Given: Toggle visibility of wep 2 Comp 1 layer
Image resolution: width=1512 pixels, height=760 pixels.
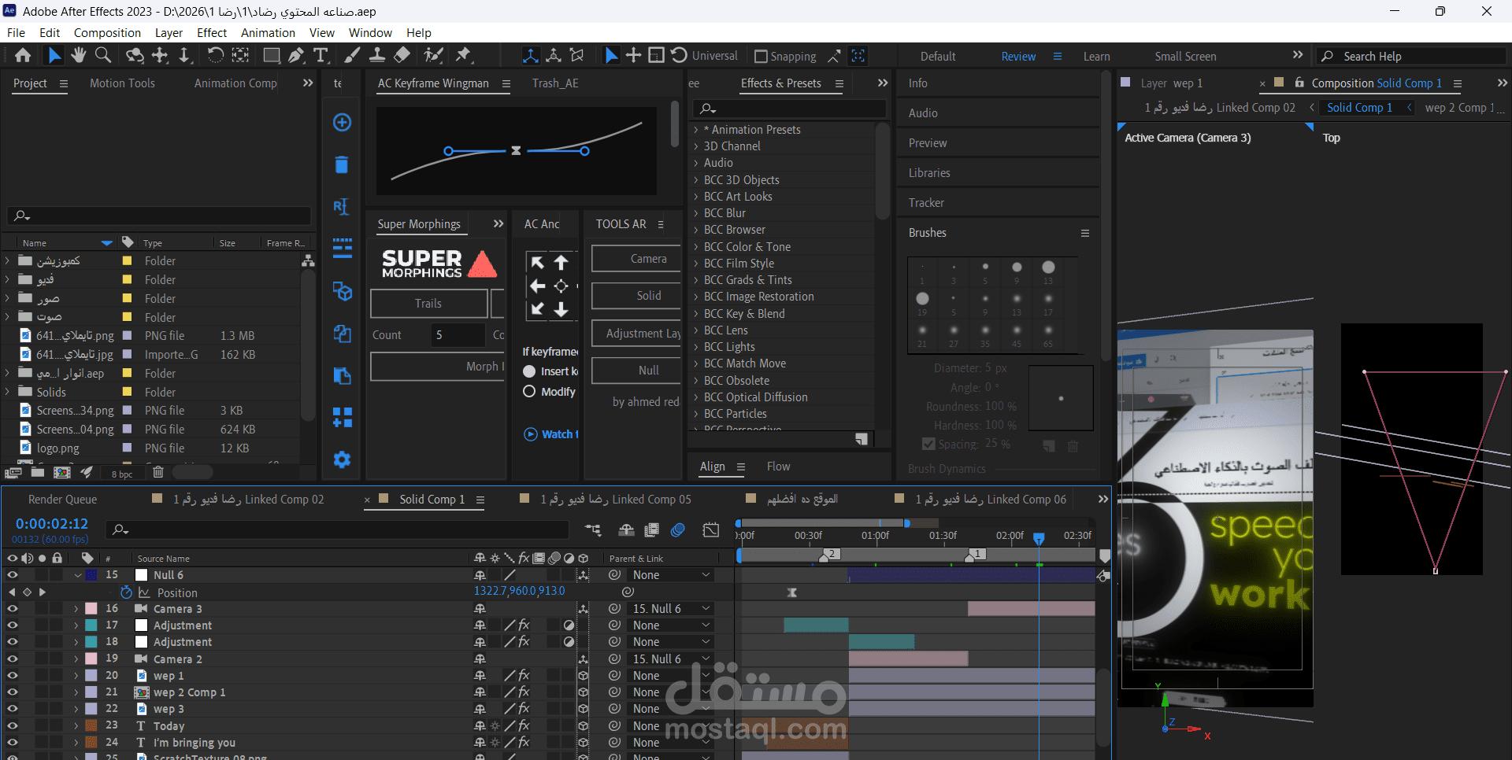Looking at the screenshot, I should (x=12, y=692).
